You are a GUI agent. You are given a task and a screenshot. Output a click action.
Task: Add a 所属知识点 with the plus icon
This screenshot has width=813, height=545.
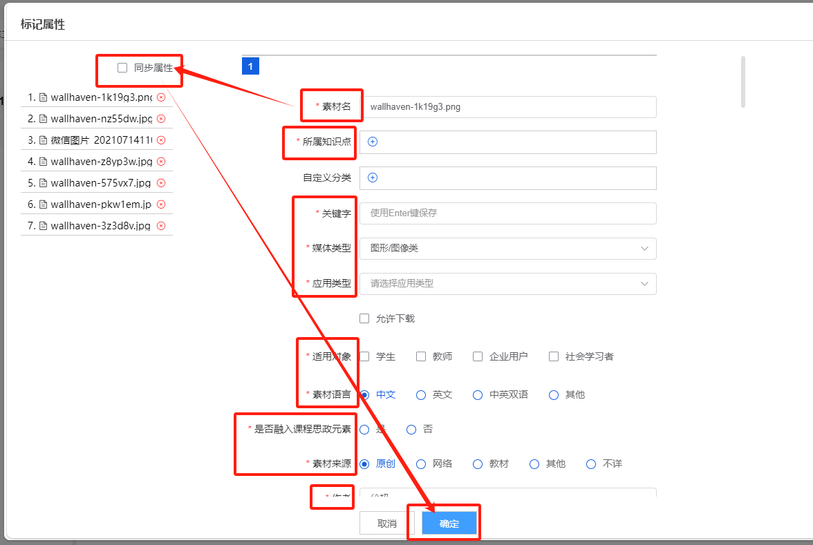pyautogui.click(x=373, y=142)
